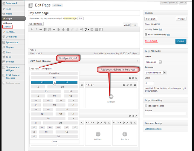Open the Add Row tab
The width and height of the screenshot is (194, 151).
pyautogui.click(x=35, y=69)
